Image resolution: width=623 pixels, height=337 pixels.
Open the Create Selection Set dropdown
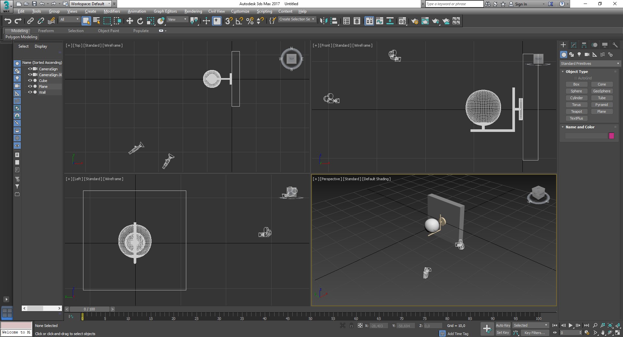[297, 19]
